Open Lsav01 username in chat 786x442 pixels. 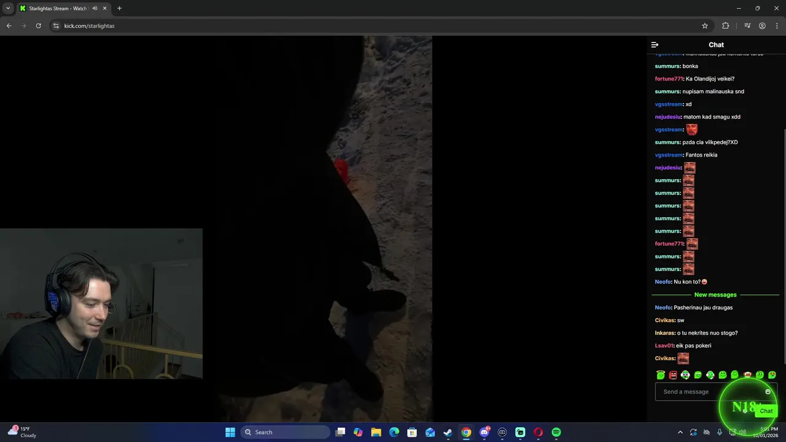point(664,346)
